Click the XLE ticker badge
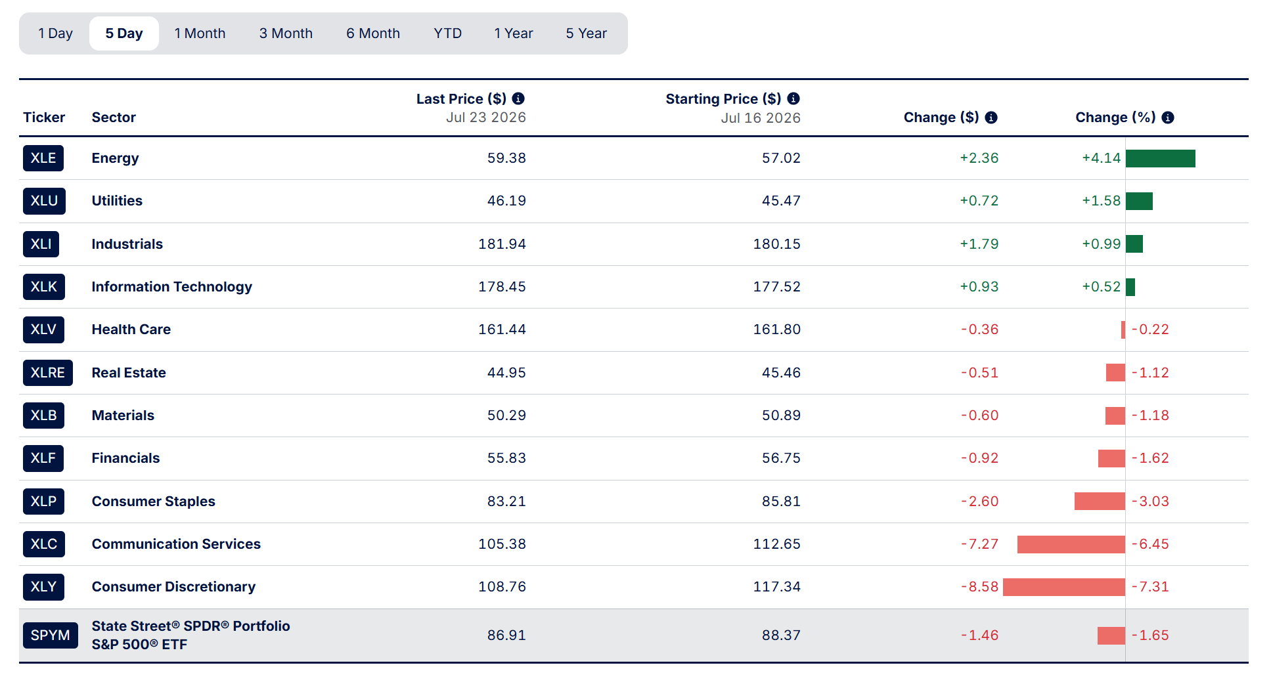This screenshot has width=1271, height=684. click(x=43, y=158)
